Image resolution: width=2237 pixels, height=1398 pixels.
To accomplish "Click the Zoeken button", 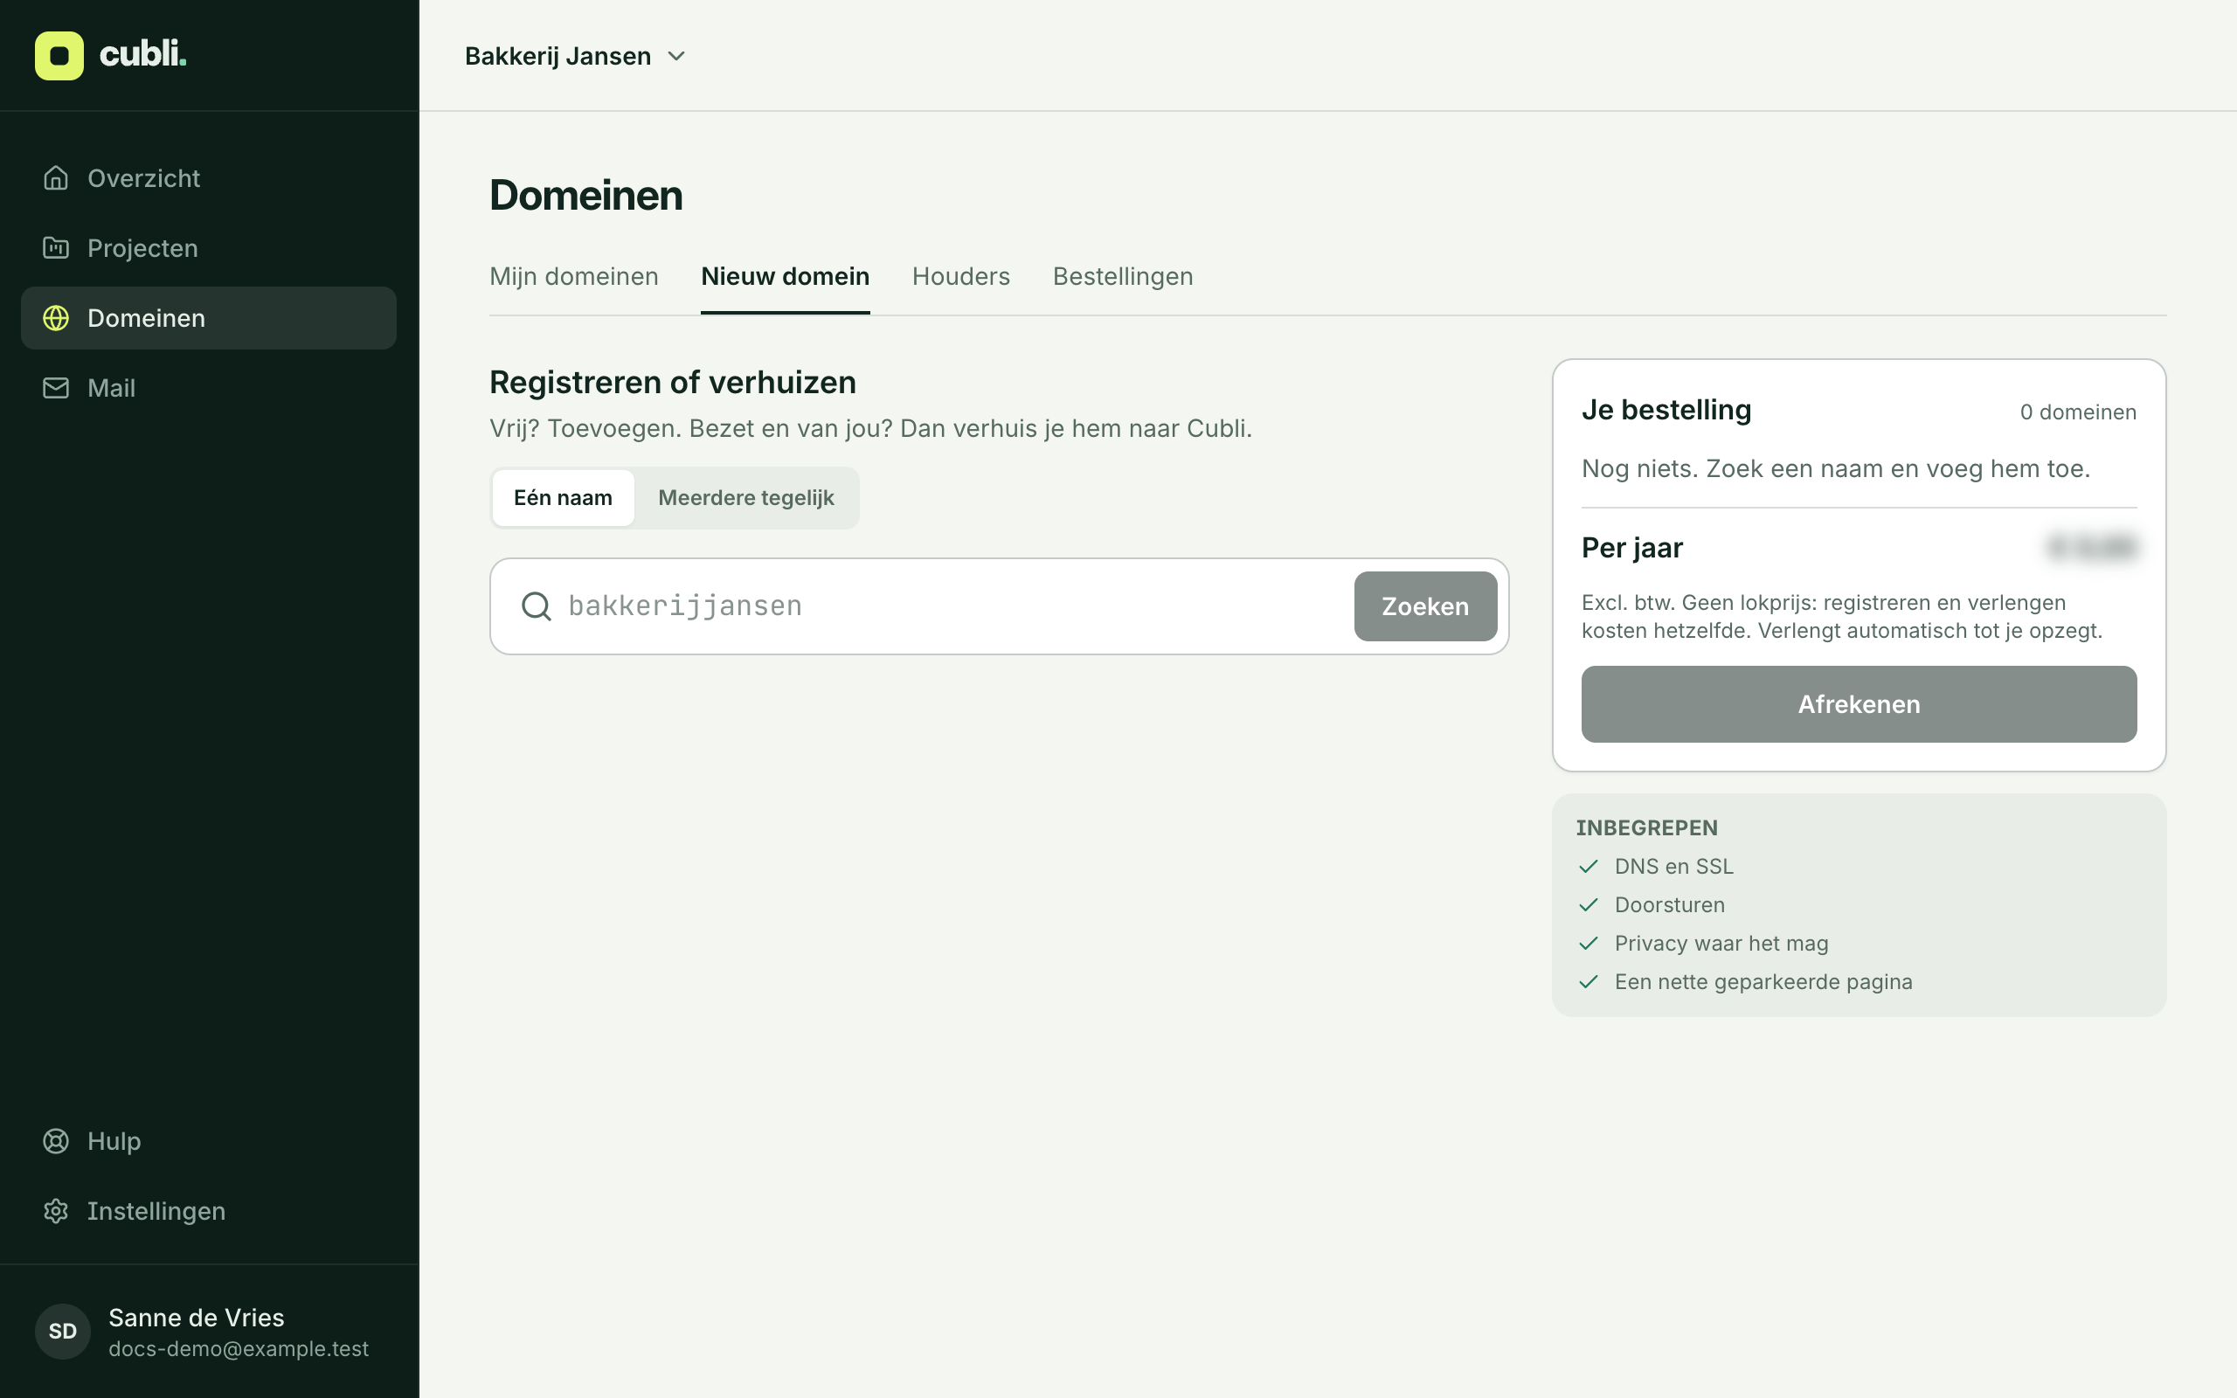I will coord(1425,606).
